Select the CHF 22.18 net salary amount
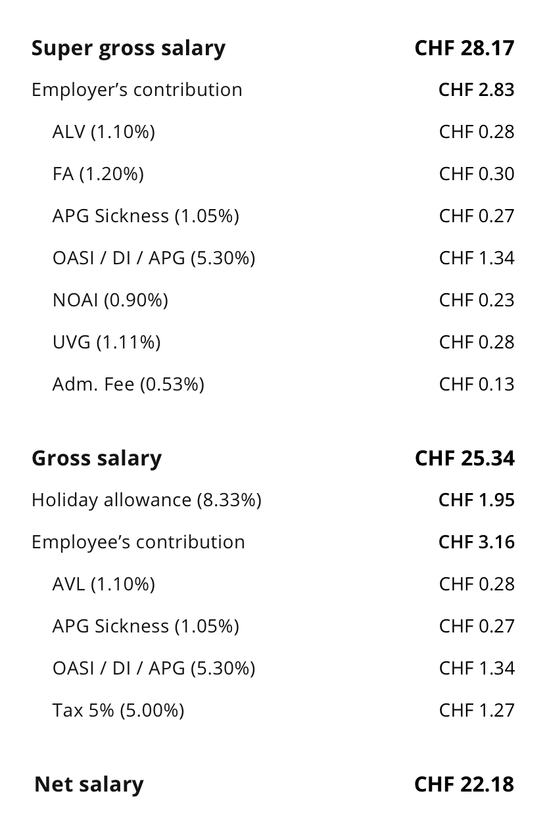This screenshot has width=547, height=831. [464, 784]
